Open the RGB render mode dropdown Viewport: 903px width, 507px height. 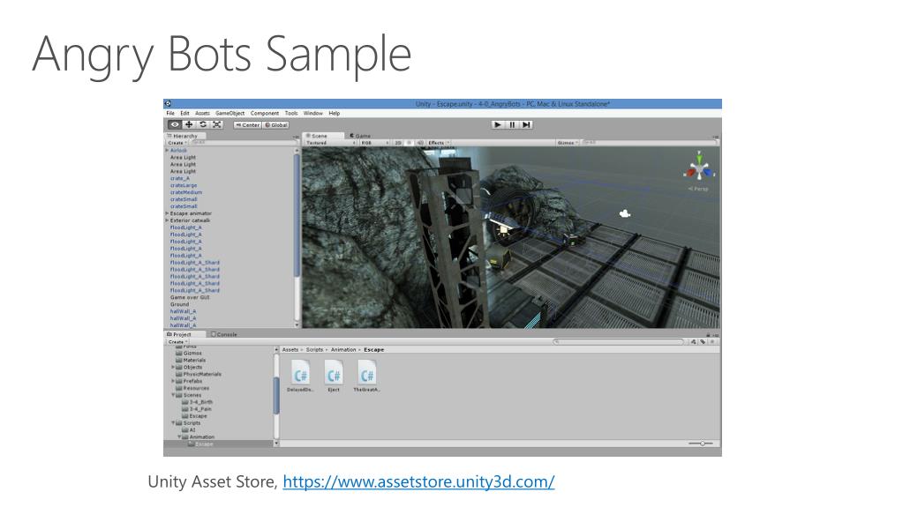click(375, 143)
